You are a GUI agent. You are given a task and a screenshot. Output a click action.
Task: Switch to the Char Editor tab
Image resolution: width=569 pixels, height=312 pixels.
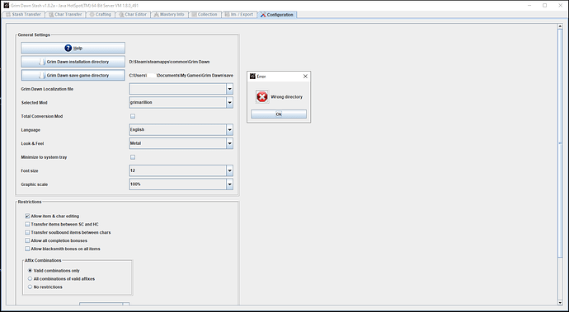pos(133,15)
